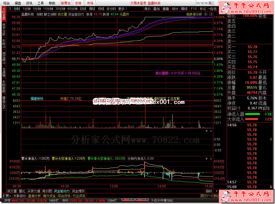The height and width of the screenshot is (204, 275).
Task: Switch to the 5分钟 chart
Action: 37,8
